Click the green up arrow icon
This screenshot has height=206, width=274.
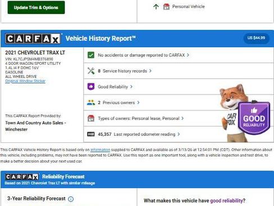pos(156,7)
